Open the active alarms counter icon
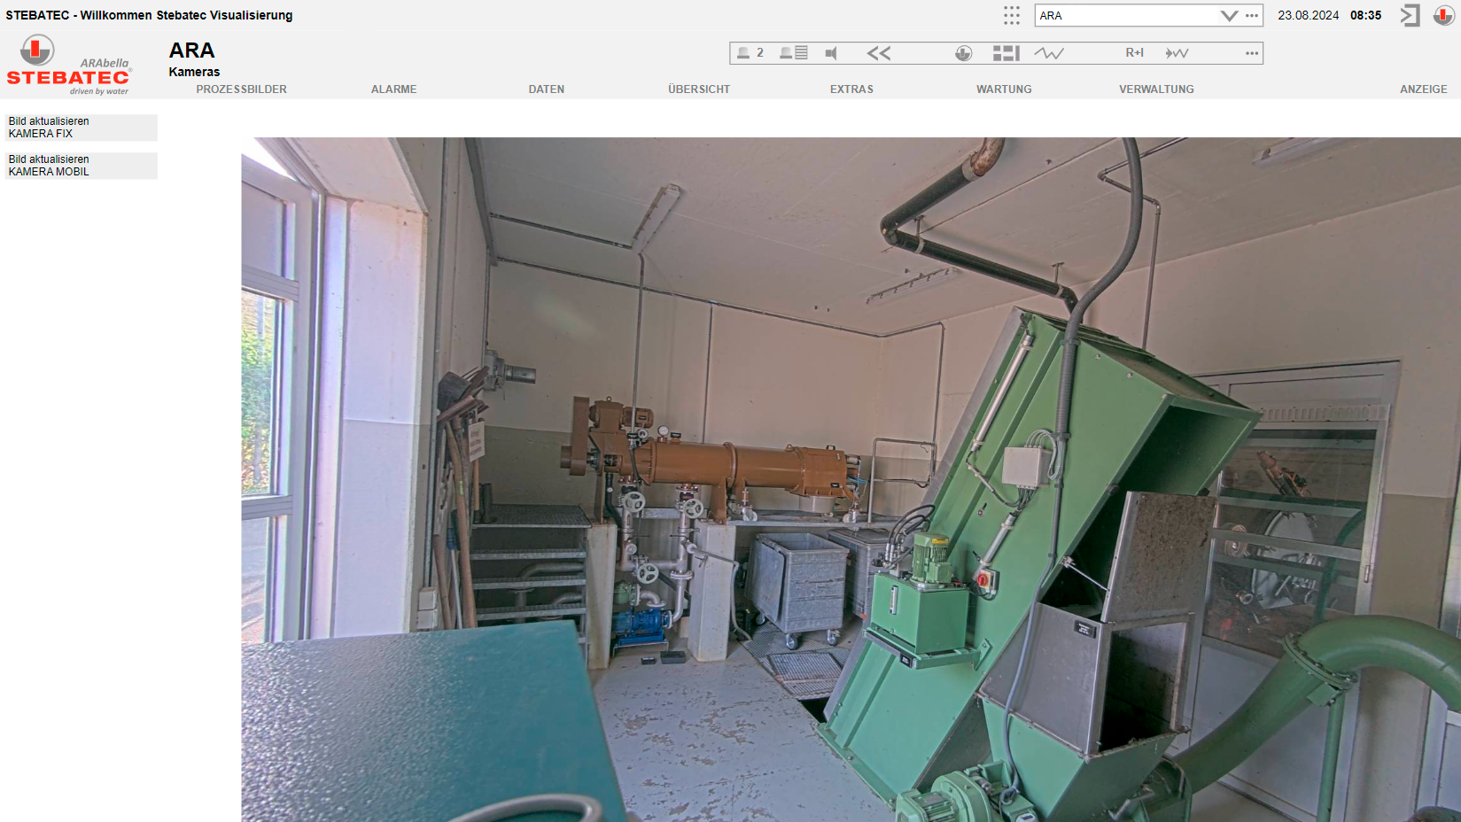1461x822 pixels. click(750, 53)
